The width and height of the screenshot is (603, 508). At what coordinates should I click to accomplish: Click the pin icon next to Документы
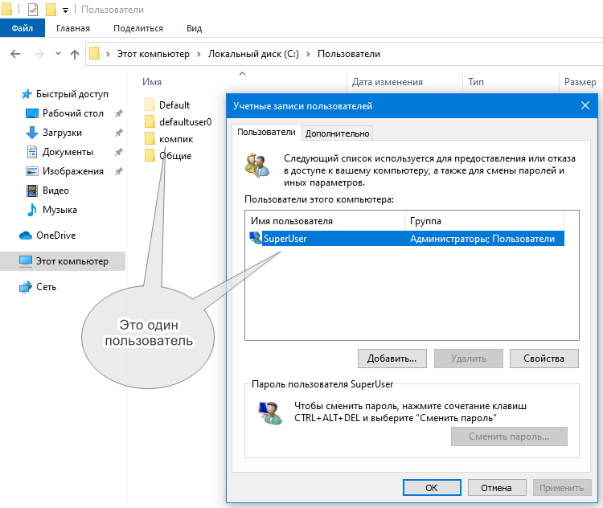119,152
